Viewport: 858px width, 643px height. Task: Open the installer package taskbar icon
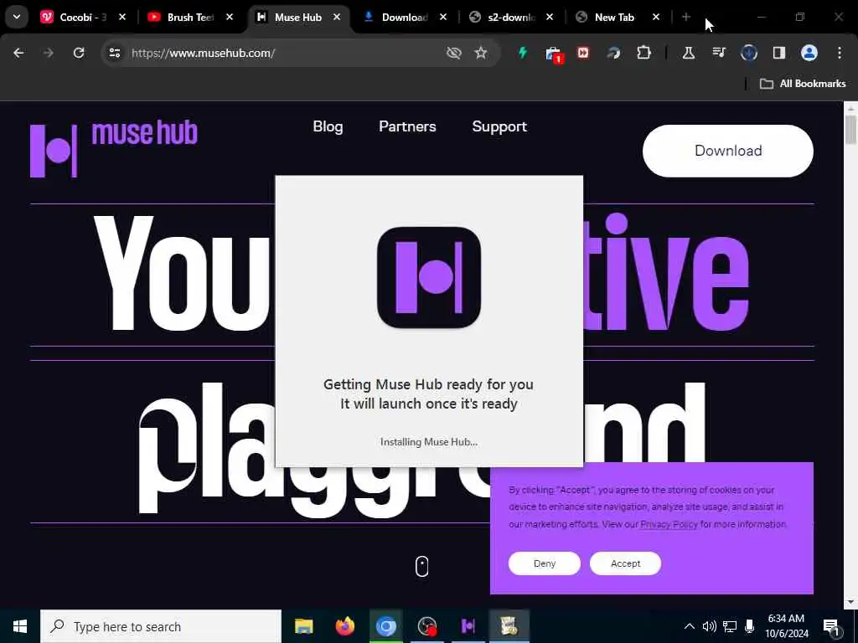pyautogui.click(x=509, y=626)
